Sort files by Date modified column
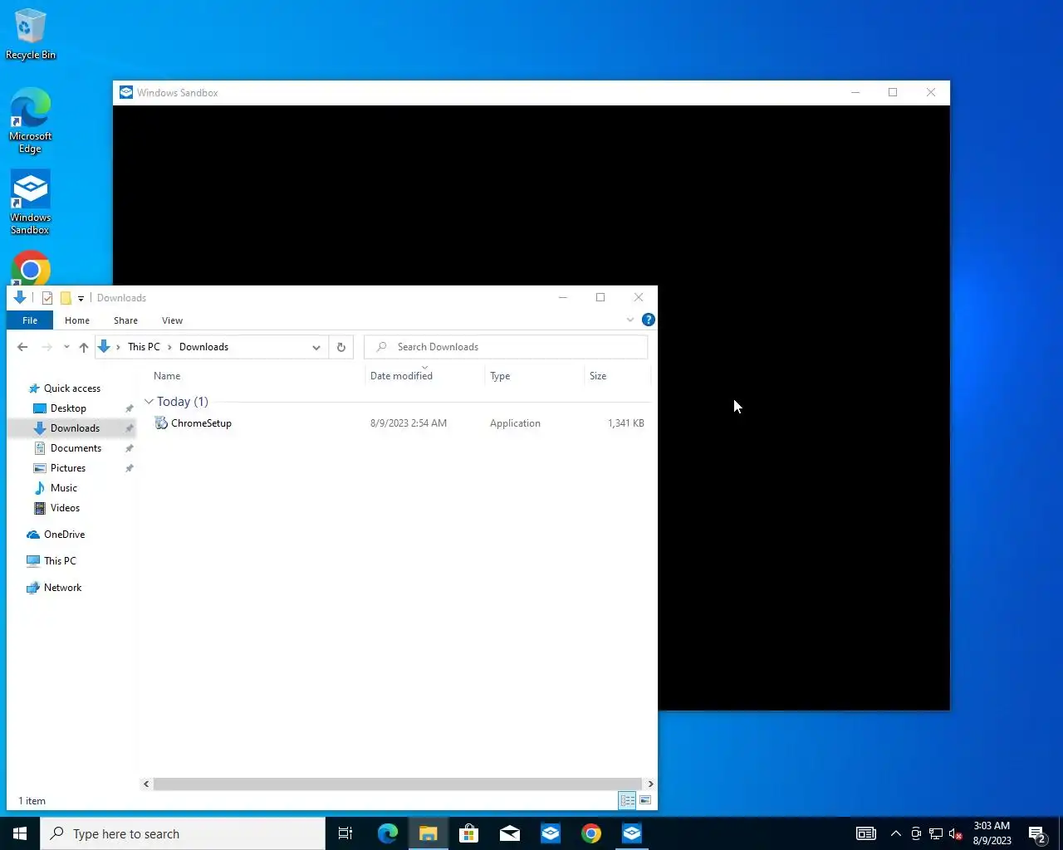1063x850 pixels. (401, 376)
